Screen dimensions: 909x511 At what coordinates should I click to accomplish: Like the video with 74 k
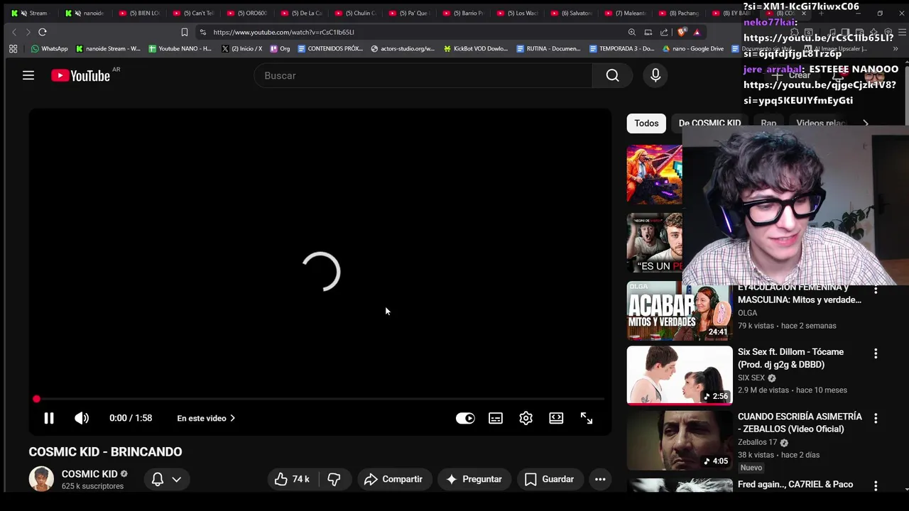point(293,479)
